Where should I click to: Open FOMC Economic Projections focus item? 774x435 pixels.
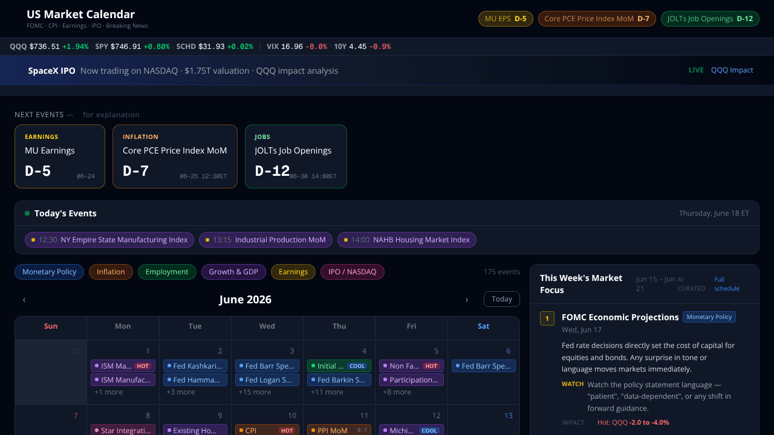tap(620, 317)
